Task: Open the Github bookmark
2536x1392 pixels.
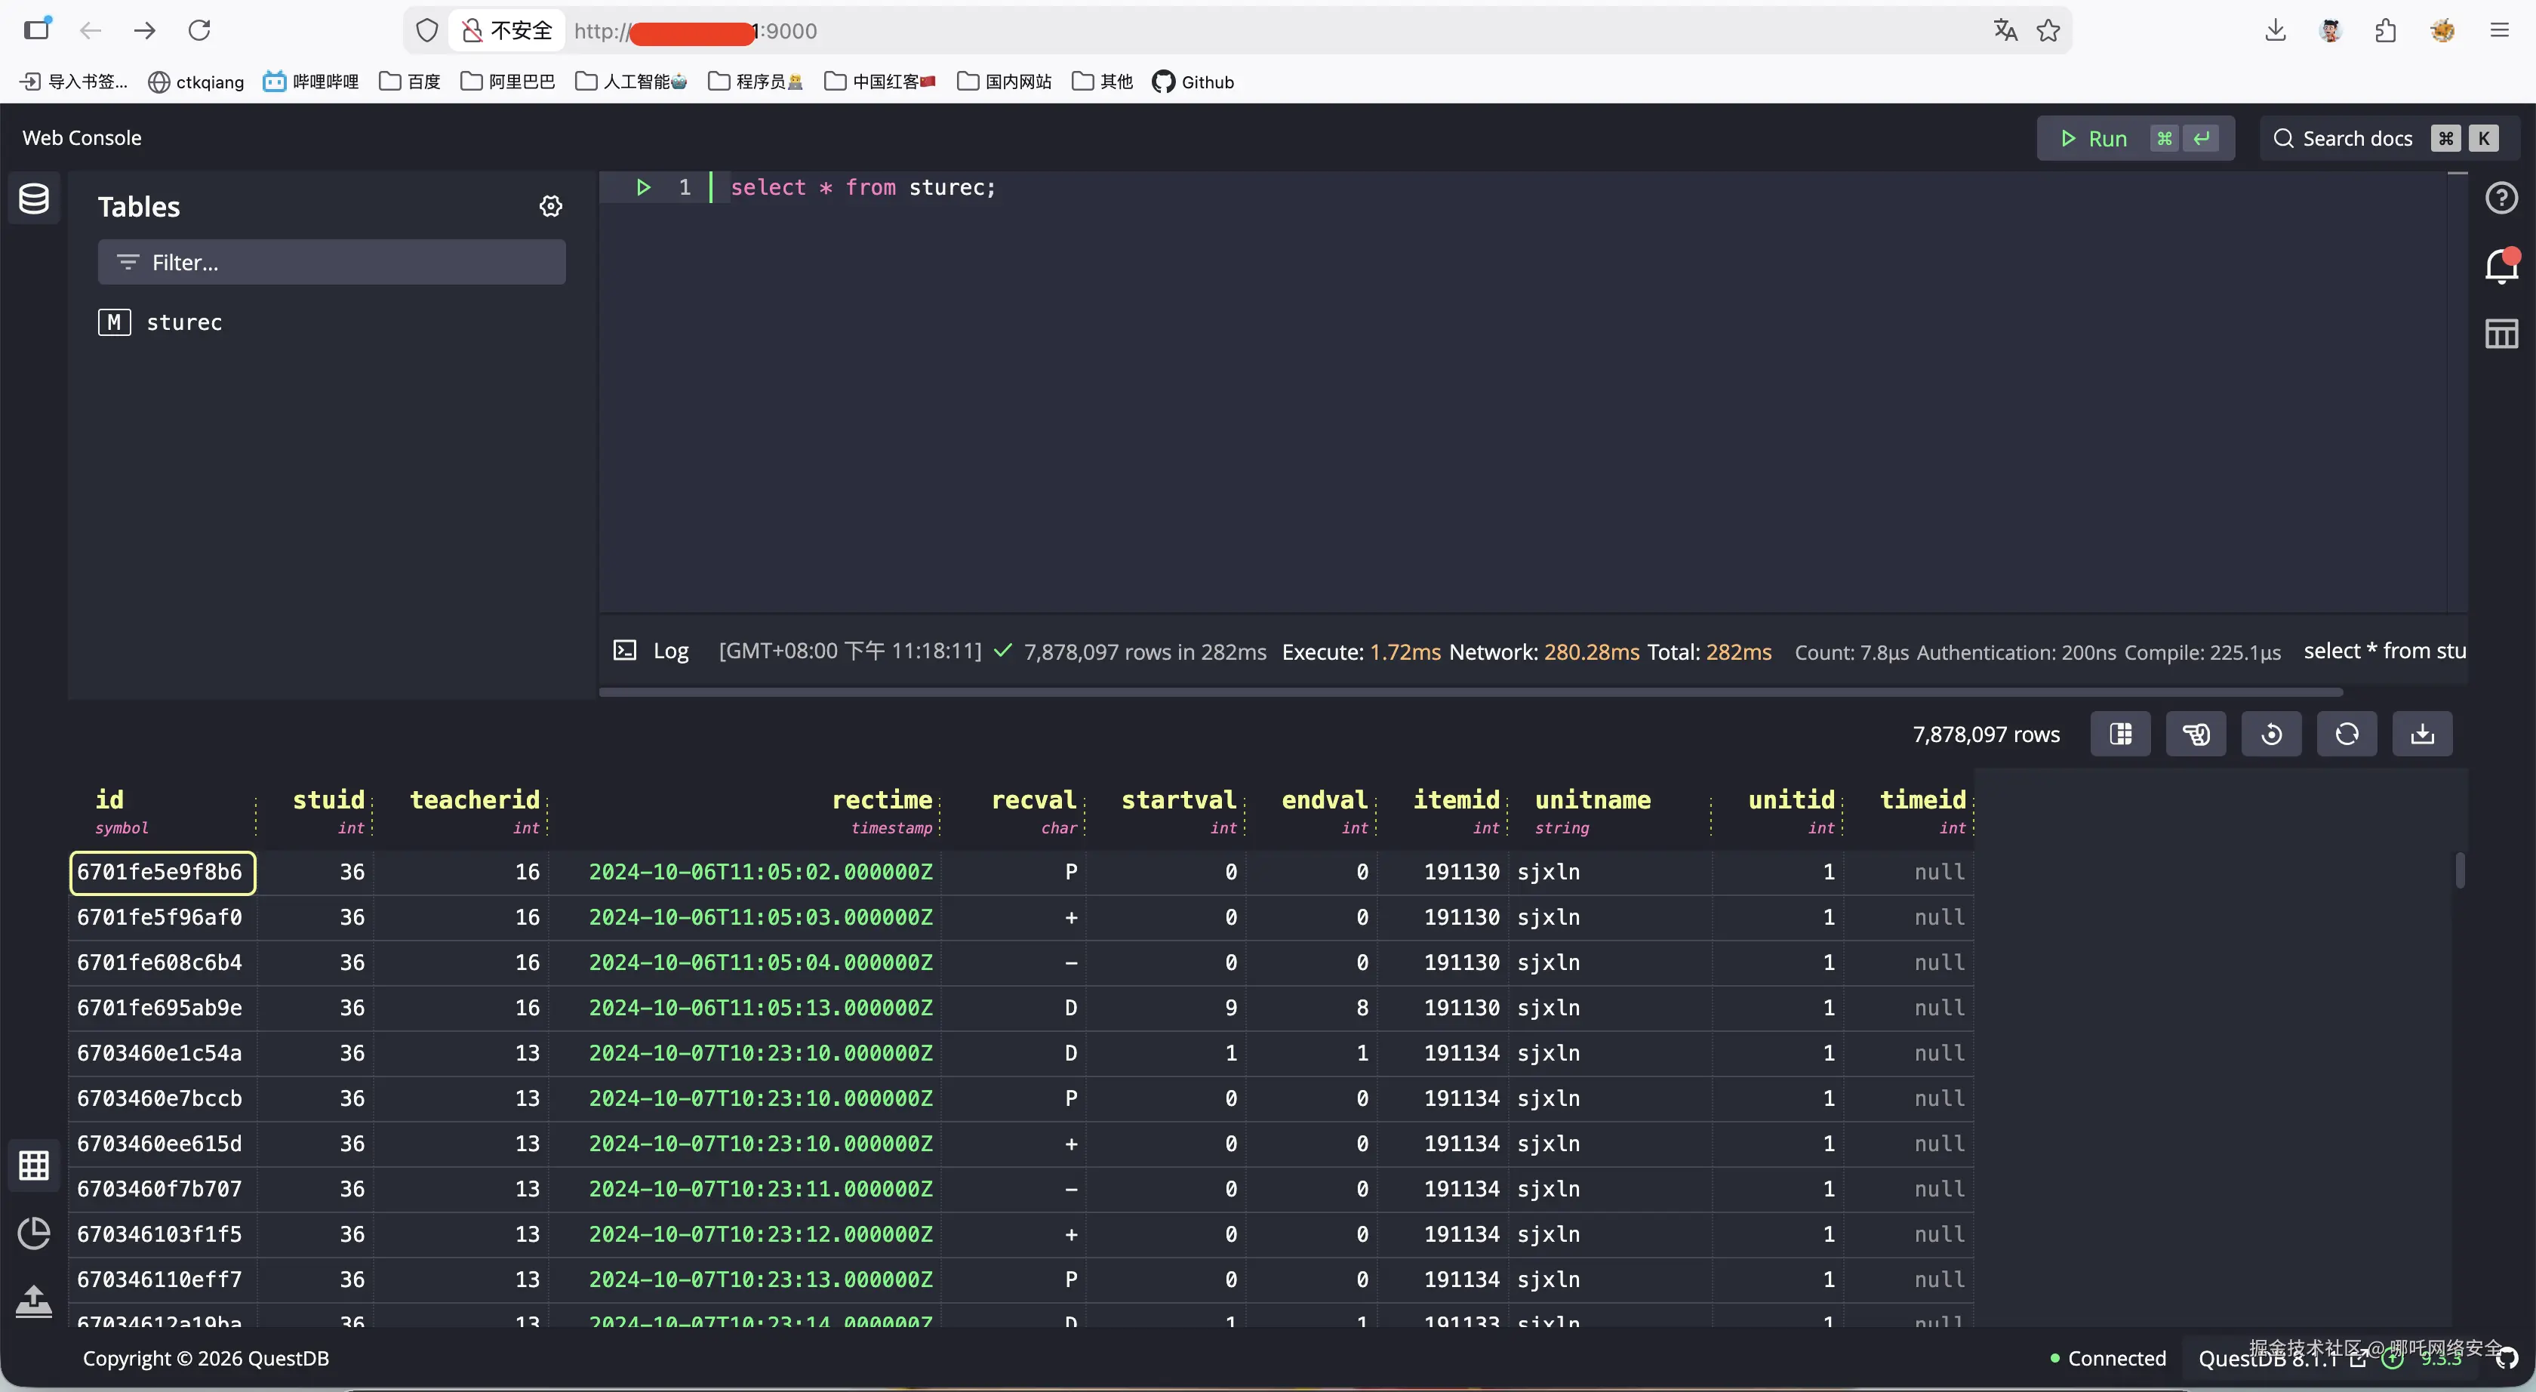Action: (x=1193, y=82)
